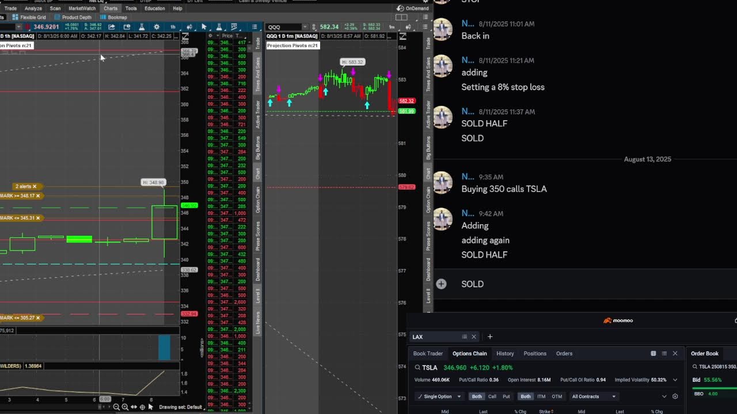
Task: Zoom in the TSLA chart
Action: point(125,407)
